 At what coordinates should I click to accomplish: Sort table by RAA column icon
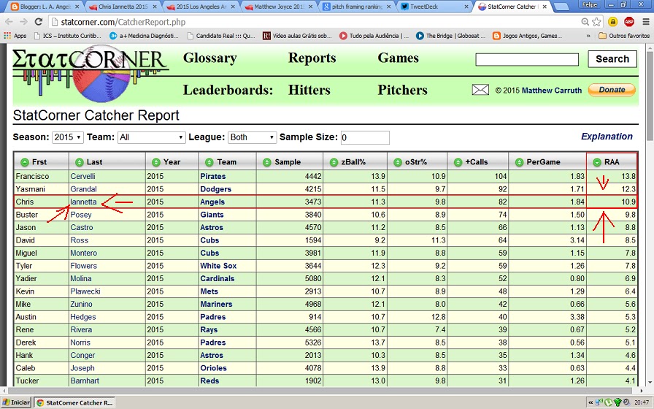pos(597,162)
